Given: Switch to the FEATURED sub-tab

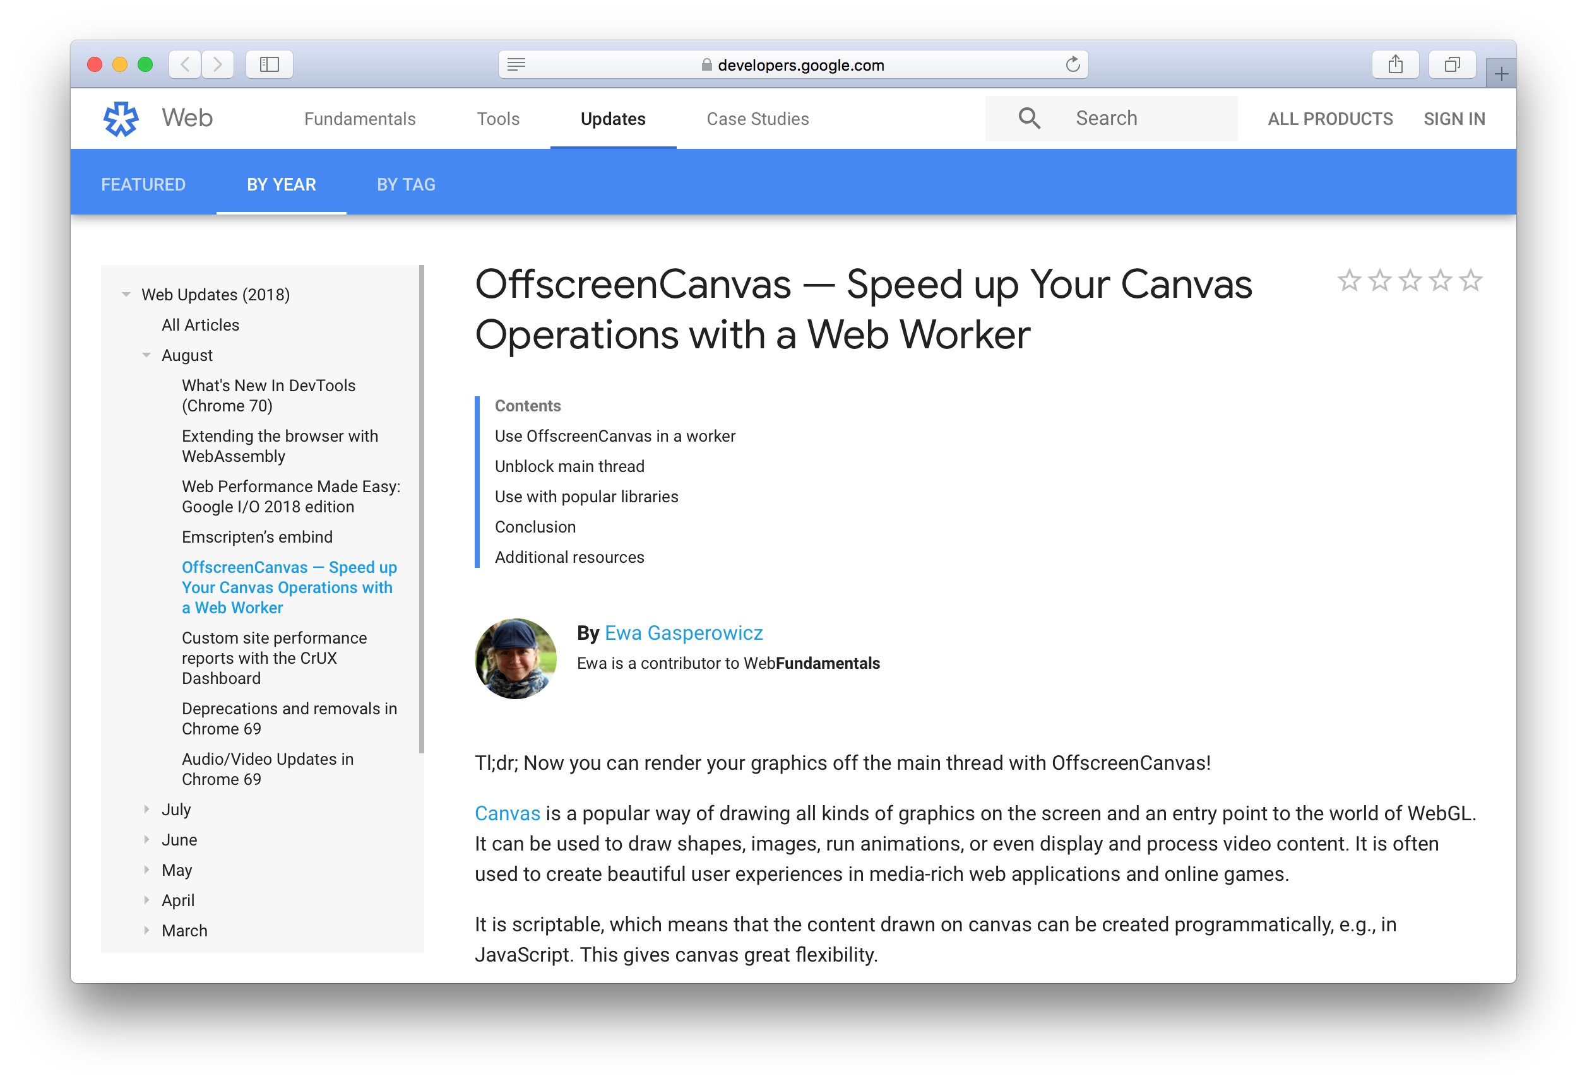Looking at the screenshot, I should pos(143,184).
